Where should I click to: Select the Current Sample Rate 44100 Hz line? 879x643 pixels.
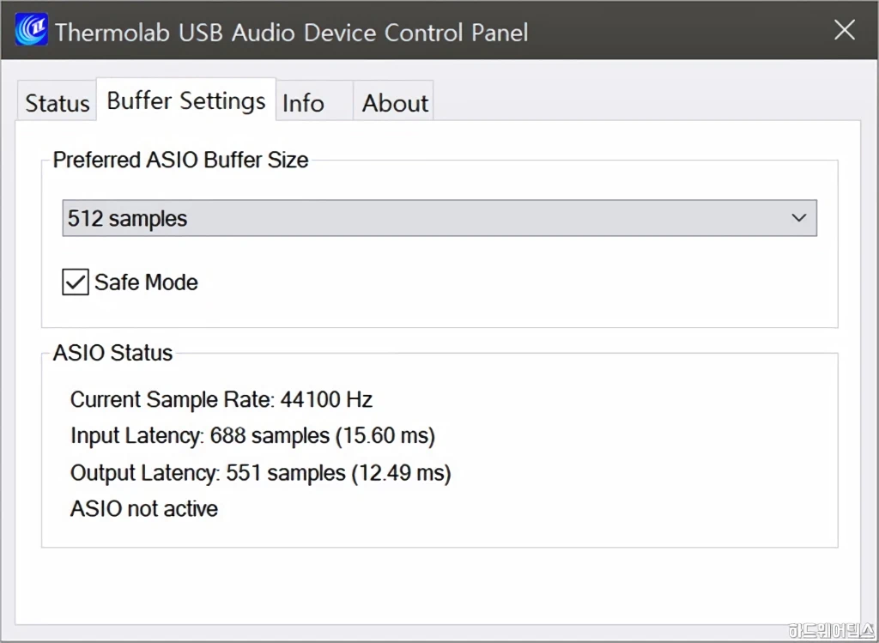221,400
